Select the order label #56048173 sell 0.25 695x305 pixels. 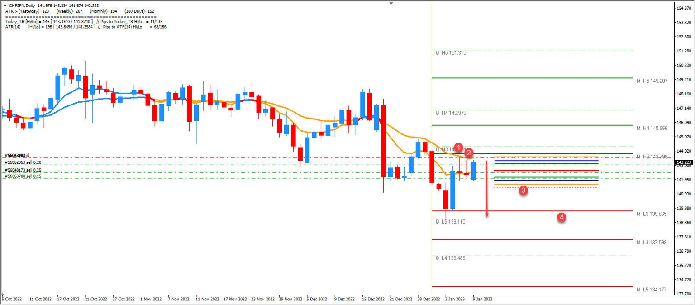[x=23, y=170]
